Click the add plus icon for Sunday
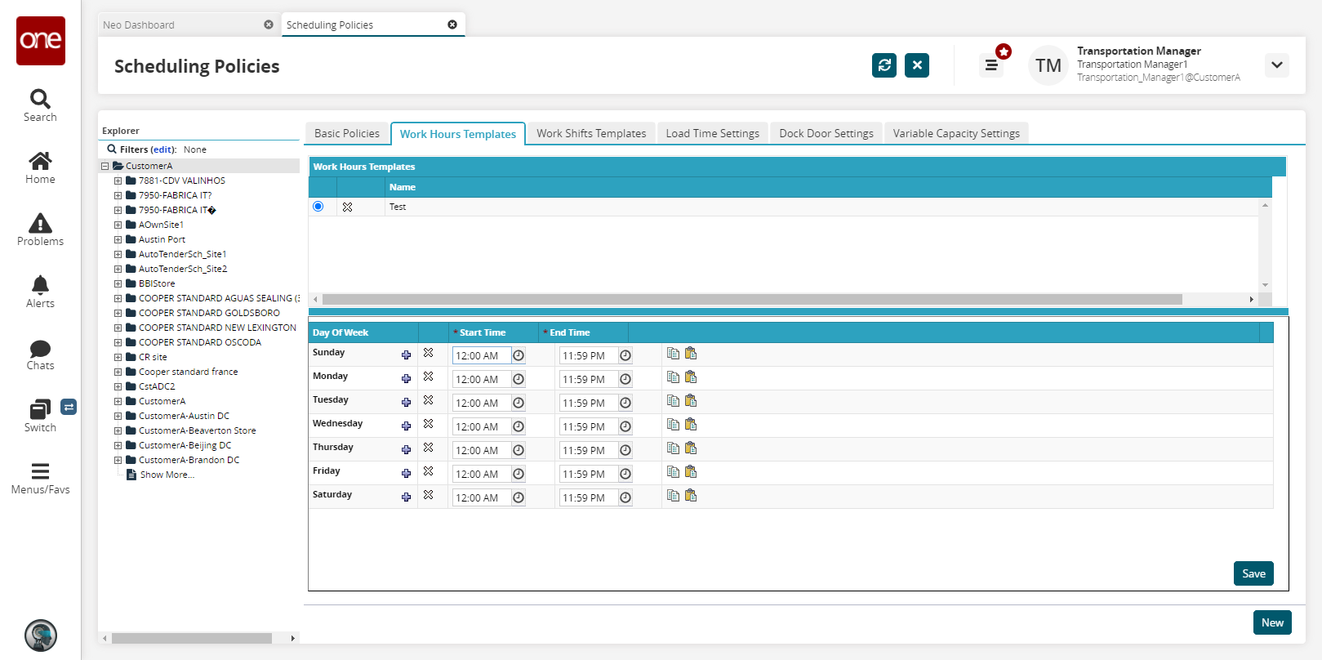Screen dimensions: 1322x660 tap(406, 355)
